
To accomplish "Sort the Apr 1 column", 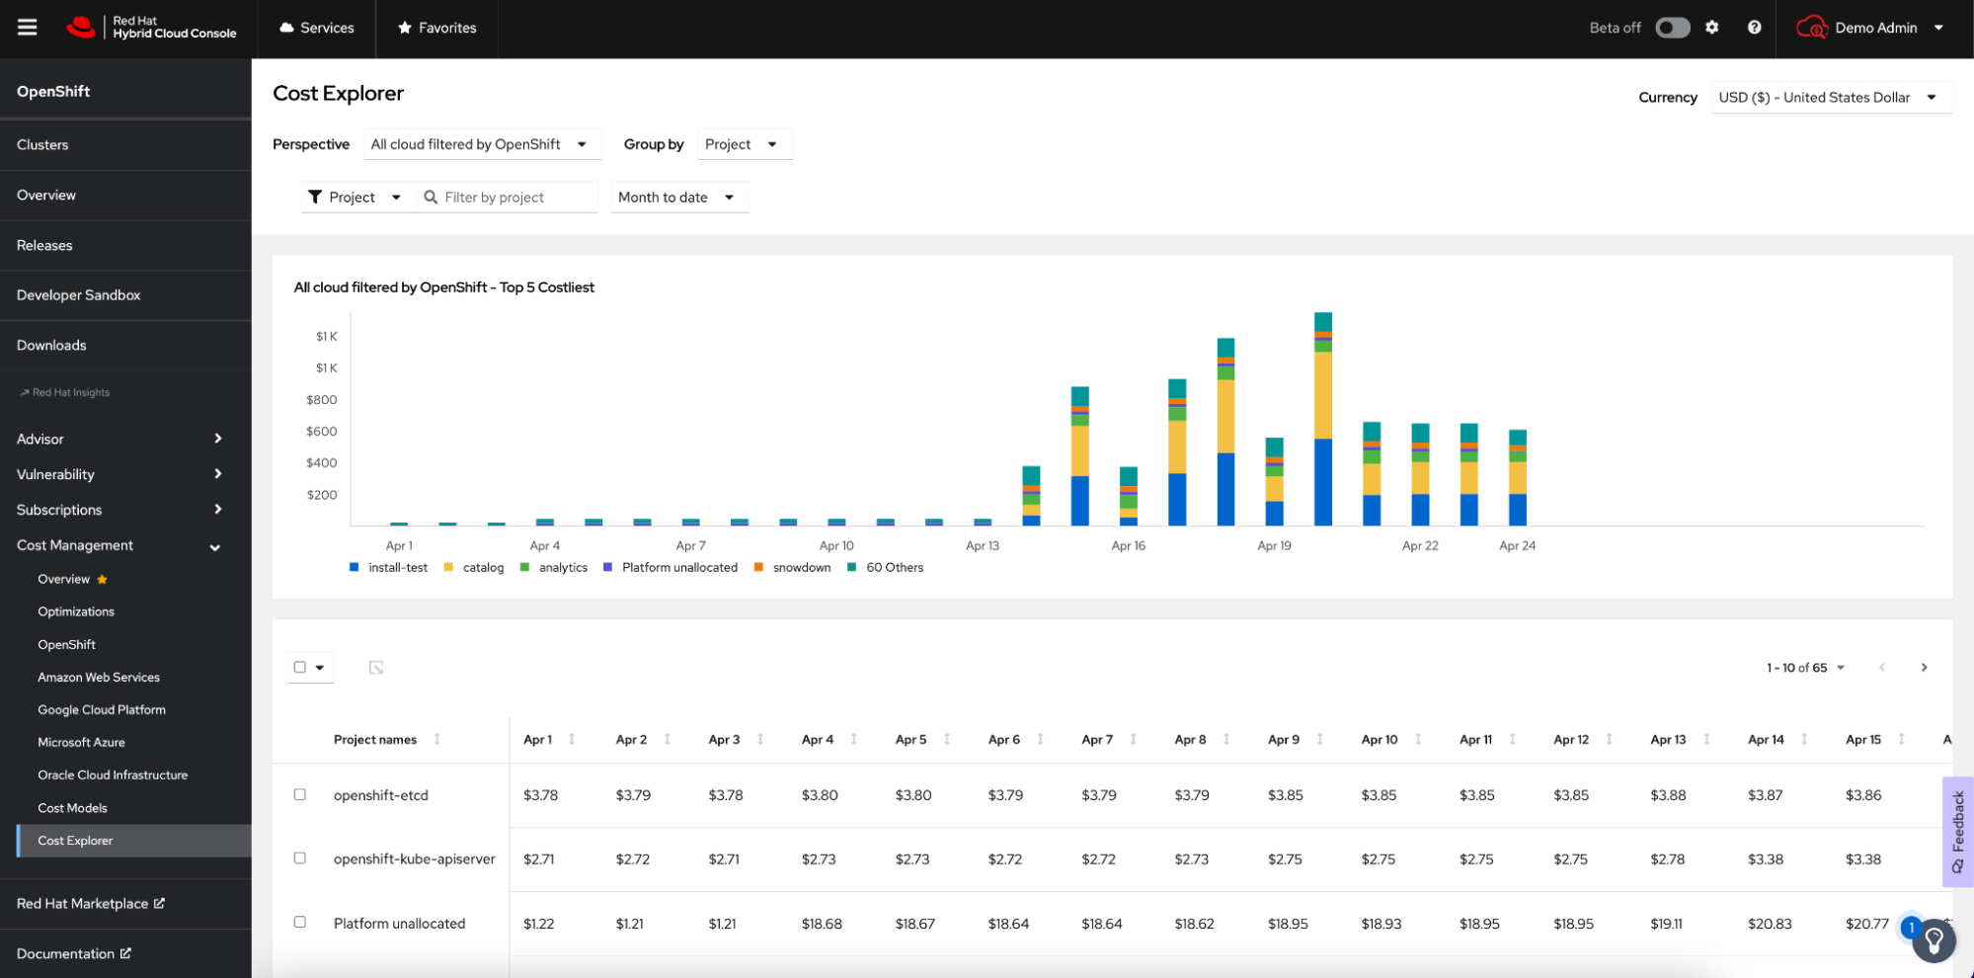I will (x=572, y=739).
